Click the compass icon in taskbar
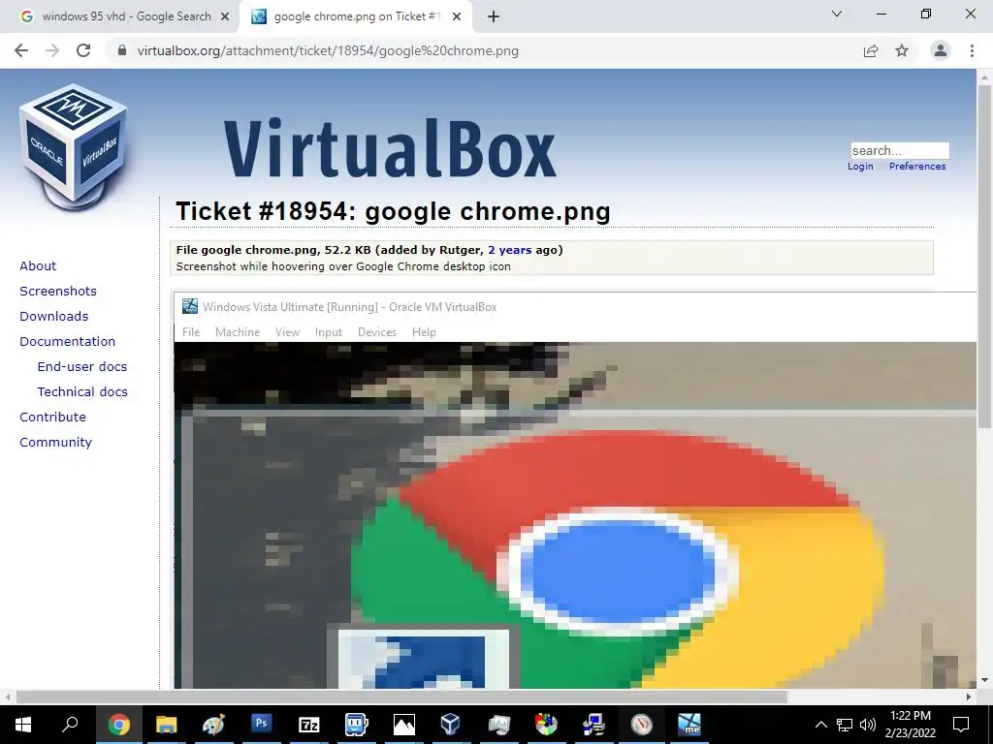Image resolution: width=993 pixels, height=744 pixels. 642,725
